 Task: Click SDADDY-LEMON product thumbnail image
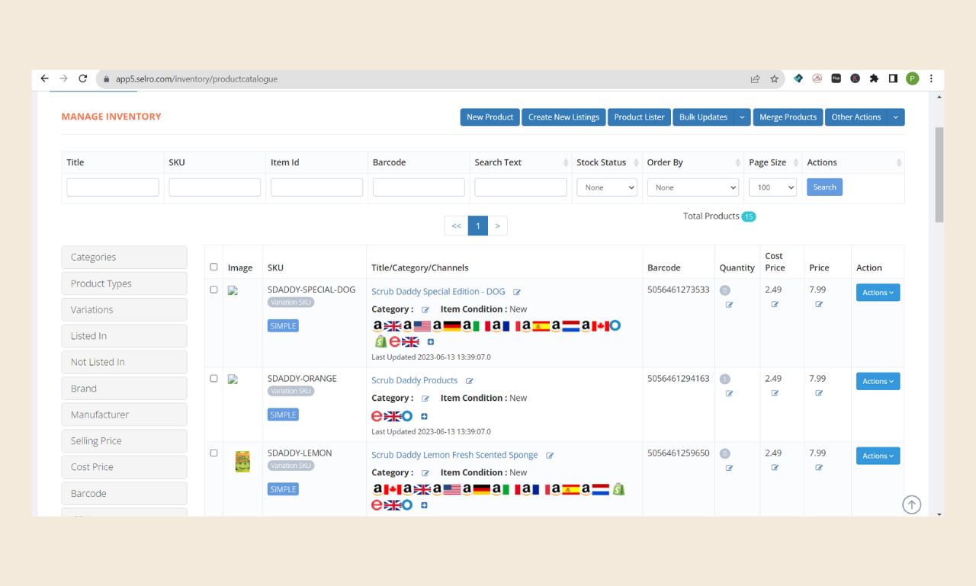tap(242, 461)
